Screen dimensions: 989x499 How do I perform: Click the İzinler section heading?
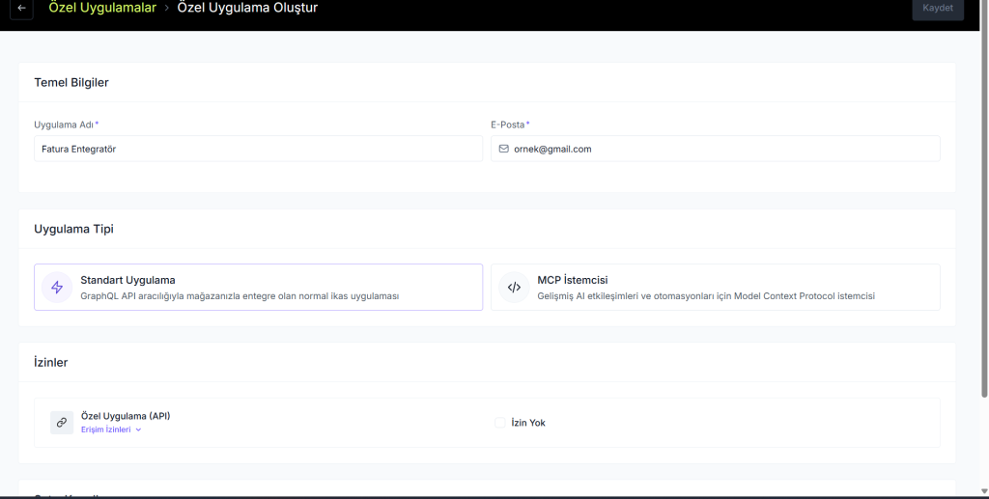point(50,362)
